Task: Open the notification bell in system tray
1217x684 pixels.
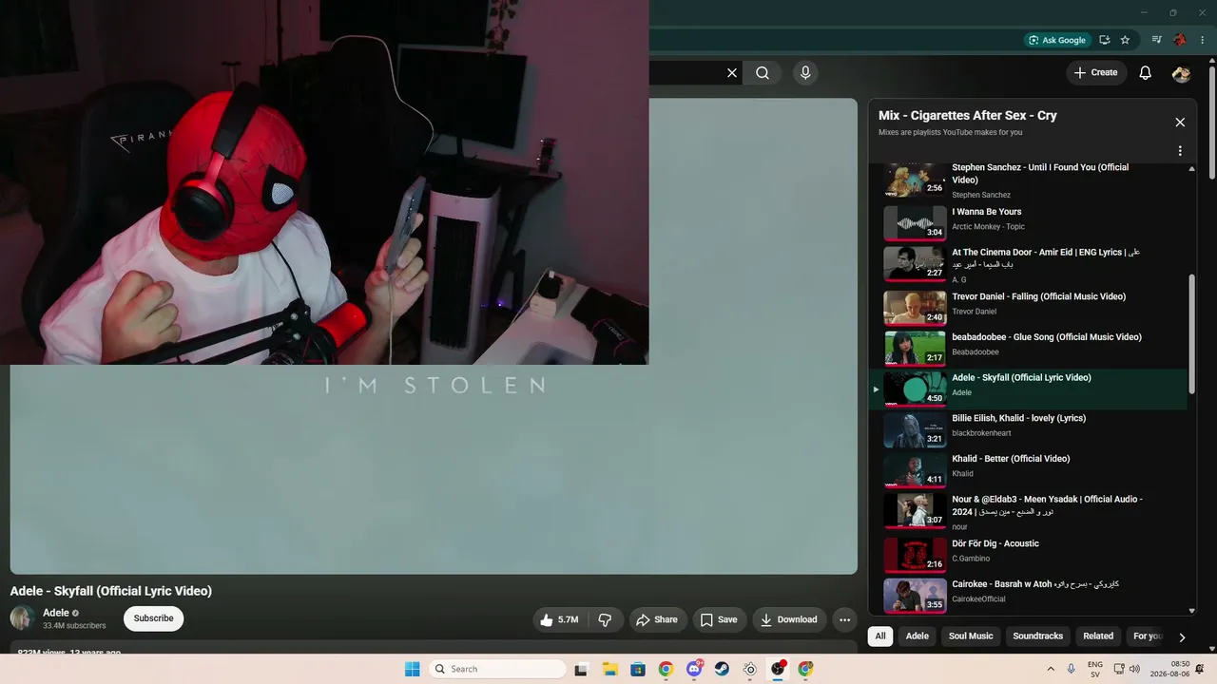Action: click(1200, 669)
